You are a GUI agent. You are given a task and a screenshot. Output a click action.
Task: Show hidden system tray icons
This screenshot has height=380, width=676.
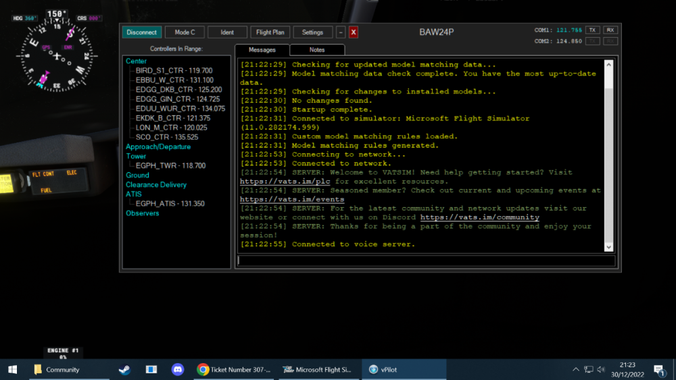click(x=576, y=369)
